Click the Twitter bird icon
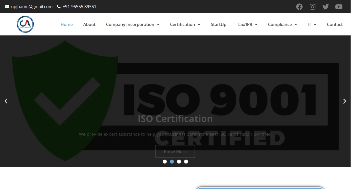 325,7
